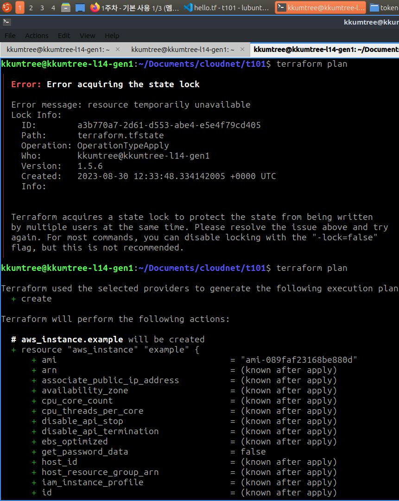399x501 pixels.
Task: Click the host_id attribute
Action: point(59,462)
